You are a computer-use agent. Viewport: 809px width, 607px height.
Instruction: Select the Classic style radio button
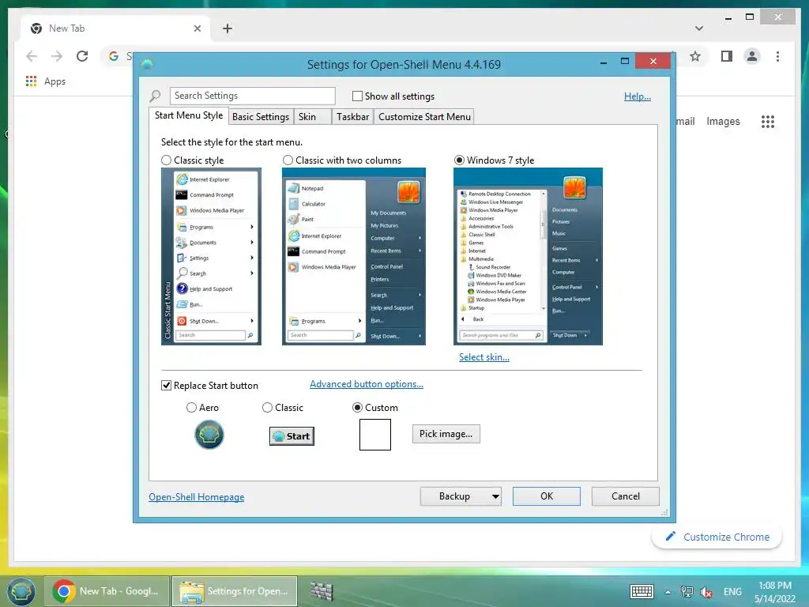click(x=166, y=160)
